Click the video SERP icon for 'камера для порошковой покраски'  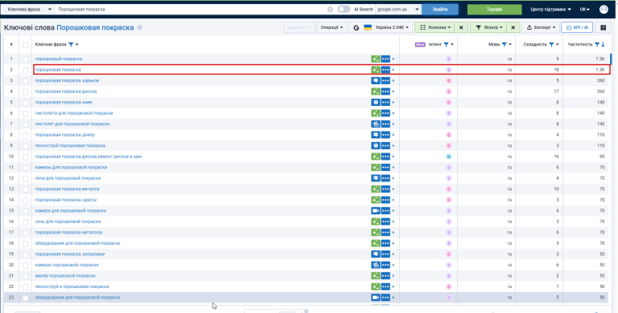(x=375, y=211)
